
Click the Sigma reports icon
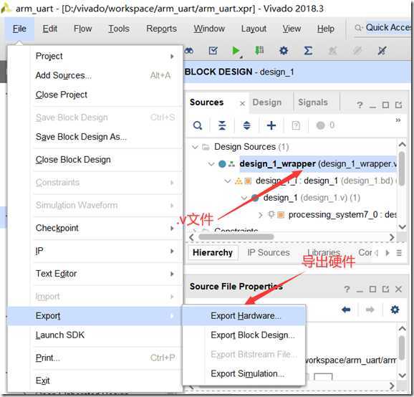[308, 50]
